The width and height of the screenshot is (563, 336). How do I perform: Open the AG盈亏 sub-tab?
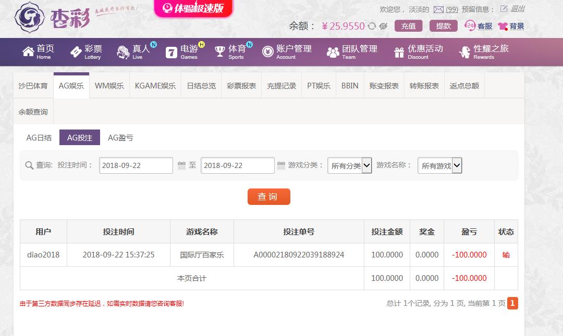coord(121,138)
